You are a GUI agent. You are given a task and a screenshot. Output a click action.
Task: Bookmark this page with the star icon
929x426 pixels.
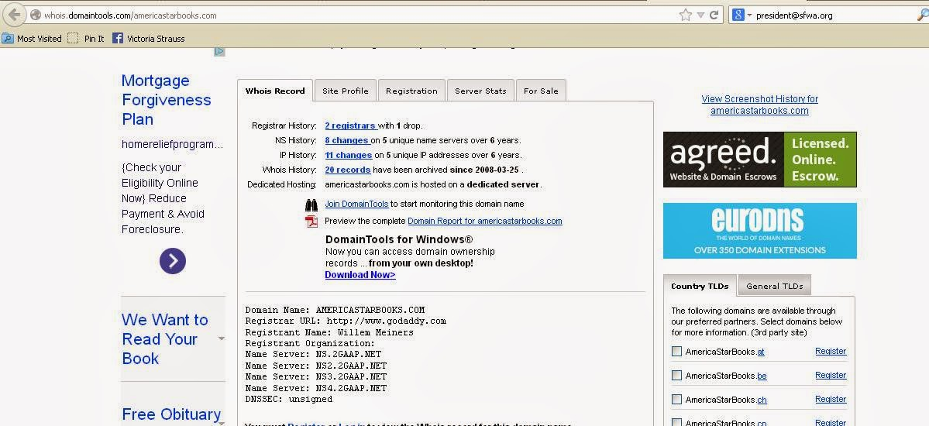point(685,15)
